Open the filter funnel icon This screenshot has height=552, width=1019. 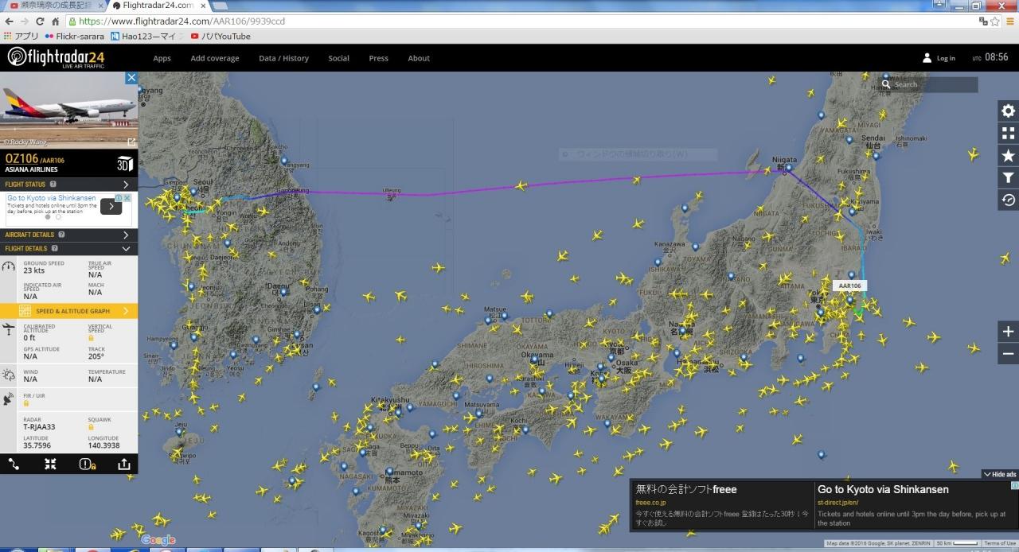[x=1008, y=177]
